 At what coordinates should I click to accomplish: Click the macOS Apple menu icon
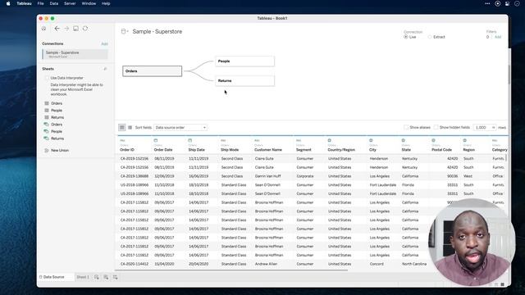pyautogui.click(x=8, y=3)
